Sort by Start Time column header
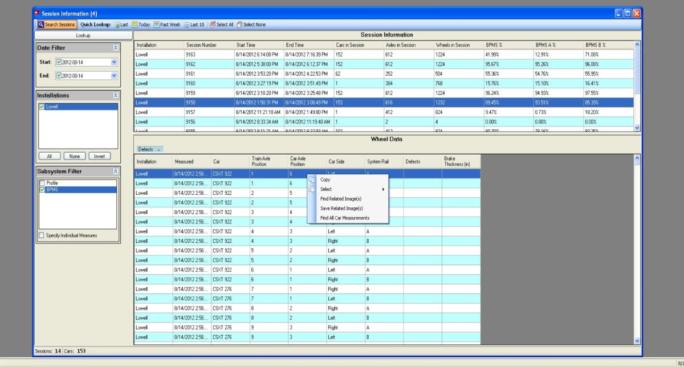Image resolution: width=684 pixels, height=367 pixels. [x=259, y=45]
